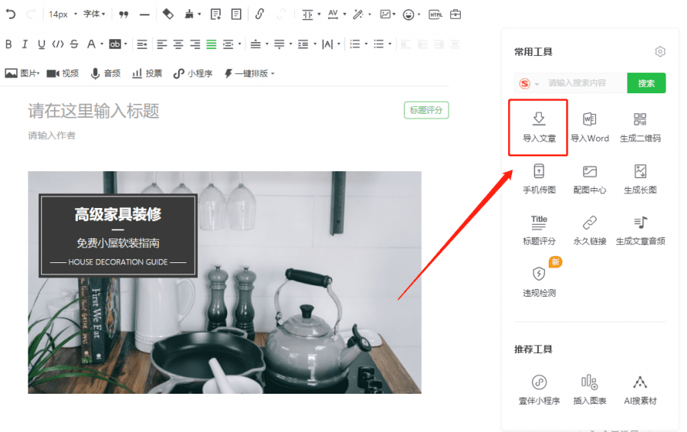Expand the letter spacing AV dropdown
The height and width of the screenshot is (432, 687).
coord(345,14)
